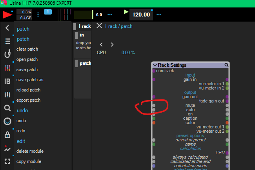Click the magnifier search sidebar icon
255x170 pixels.
pyautogui.click(x=7, y=108)
